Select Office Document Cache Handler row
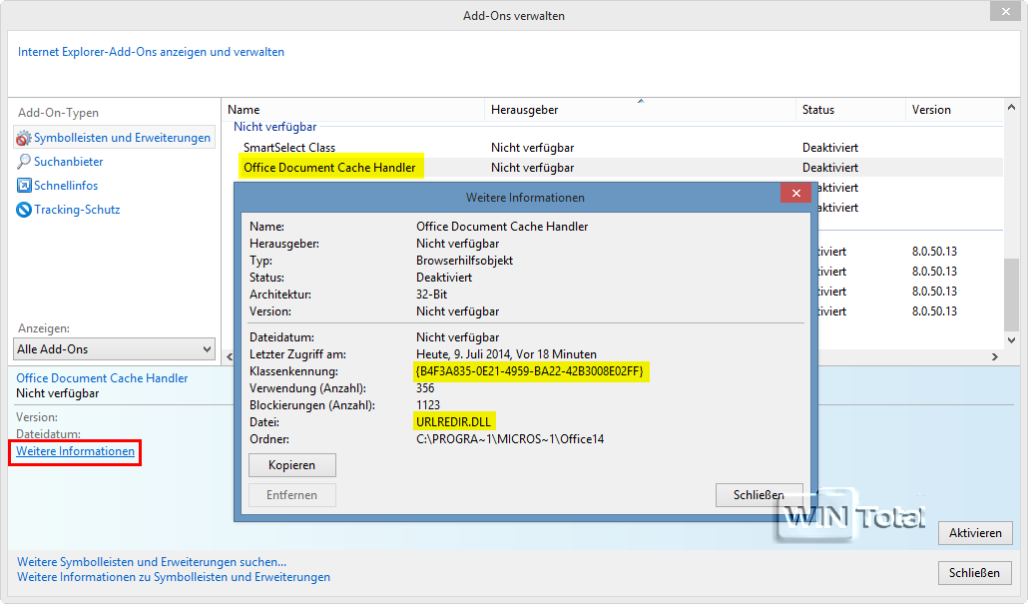The width and height of the screenshot is (1028, 604). [x=329, y=168]
